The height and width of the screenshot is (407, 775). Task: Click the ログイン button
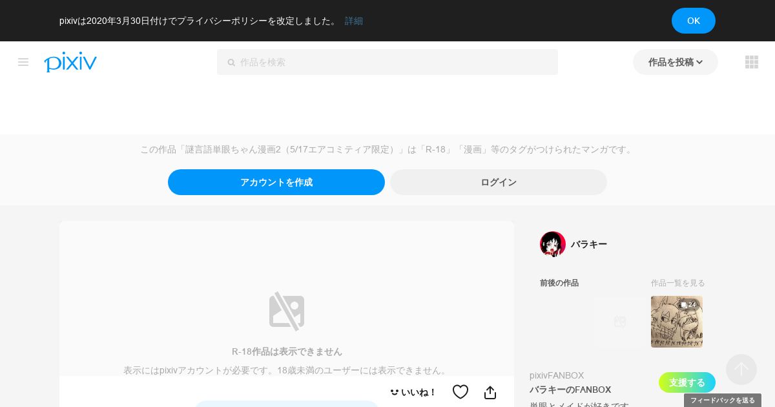499,182
